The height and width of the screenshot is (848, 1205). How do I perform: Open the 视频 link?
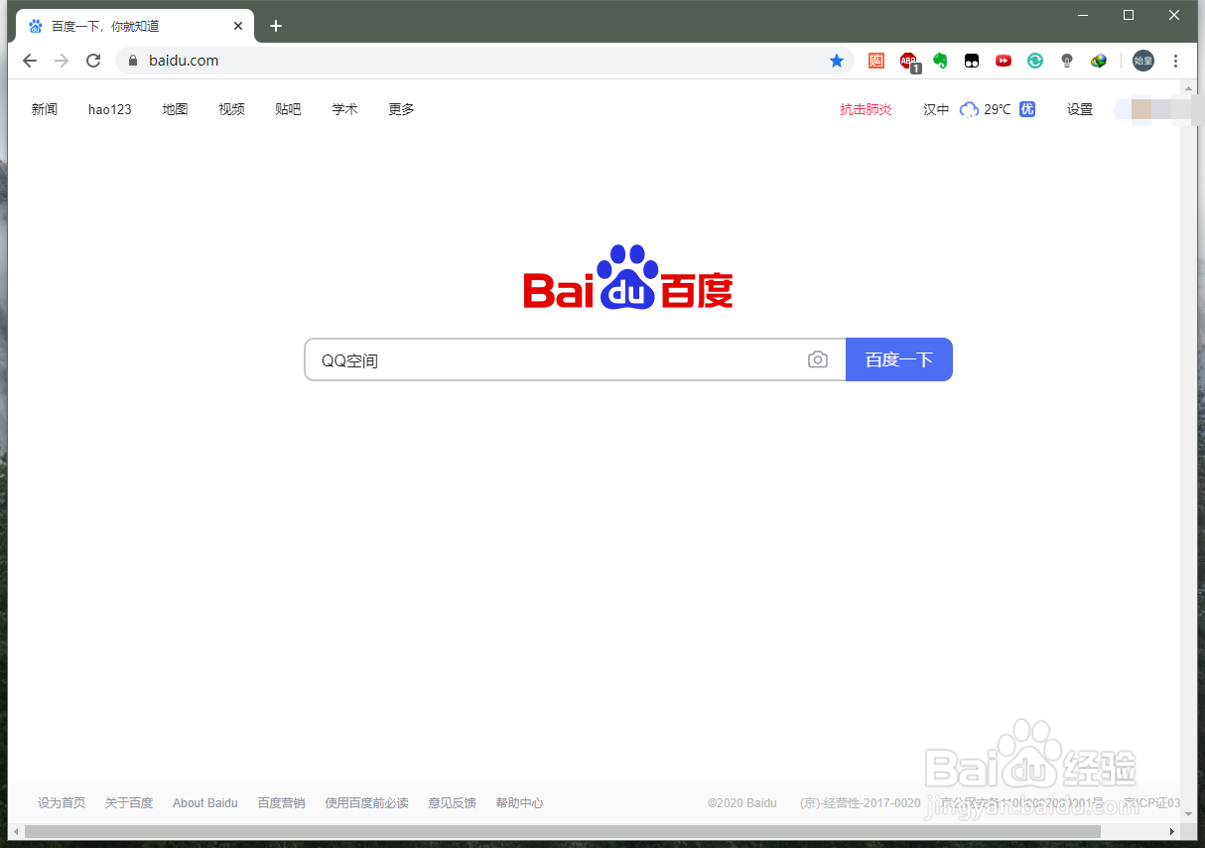pyautogui.click(x=232, y=109)
